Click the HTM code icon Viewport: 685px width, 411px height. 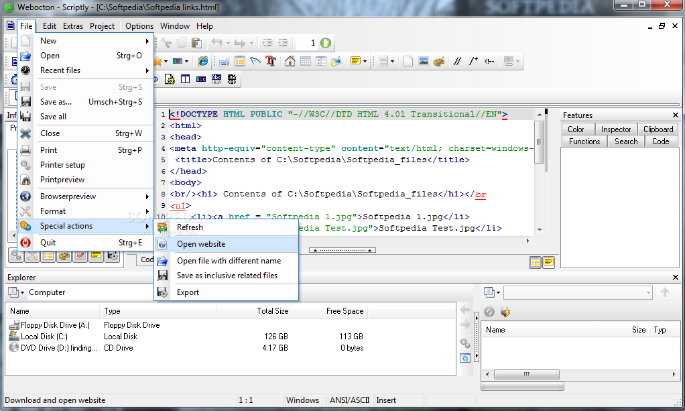pyautogui.click(x=232, y=79)
